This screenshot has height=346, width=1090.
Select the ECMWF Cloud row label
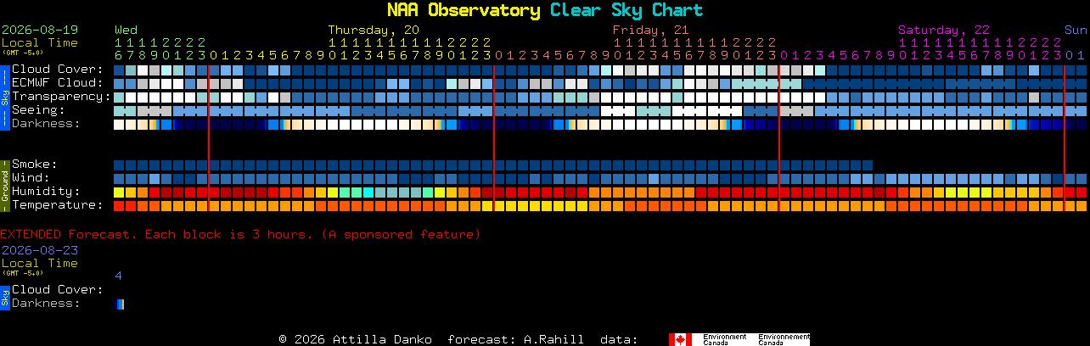[57, 83]
